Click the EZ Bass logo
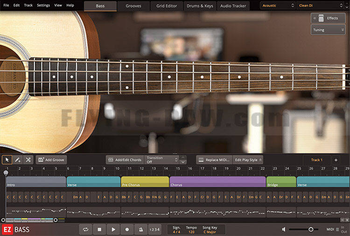 pyautogui.click(x=16, y=229)
